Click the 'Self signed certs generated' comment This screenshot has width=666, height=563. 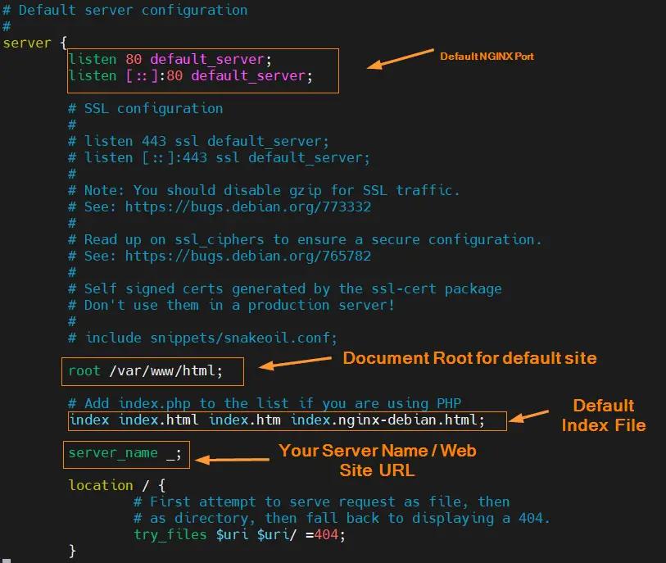coord(284,289)
